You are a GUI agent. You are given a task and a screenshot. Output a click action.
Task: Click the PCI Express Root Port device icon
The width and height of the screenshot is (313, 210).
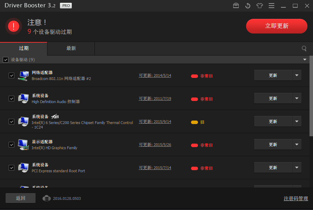[23, 168]
